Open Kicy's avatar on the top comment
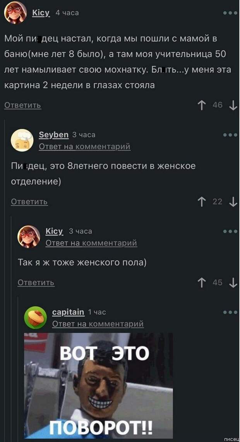 (x=15, y=13)
